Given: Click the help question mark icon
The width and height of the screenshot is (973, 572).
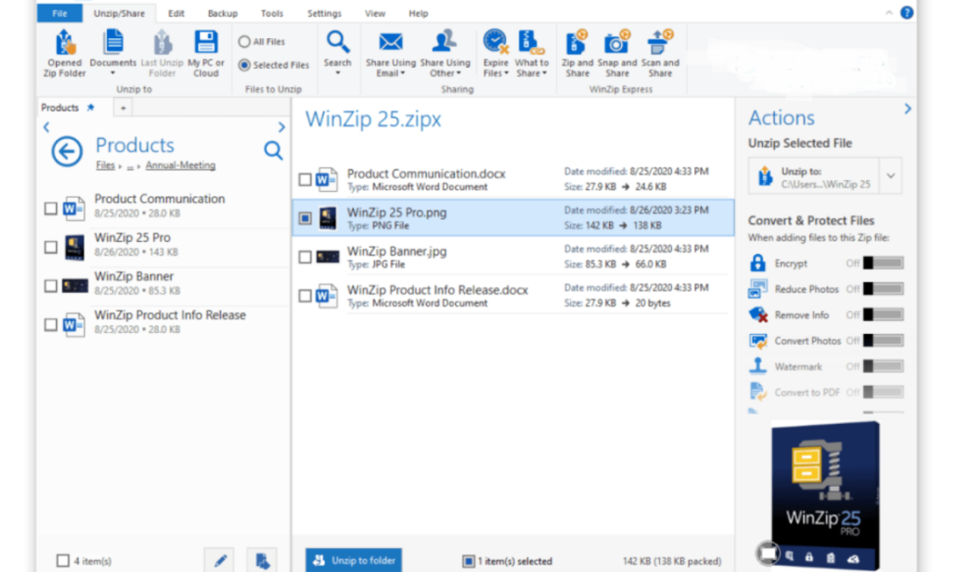Looking at the screenshot, I should tap(906, 13).
